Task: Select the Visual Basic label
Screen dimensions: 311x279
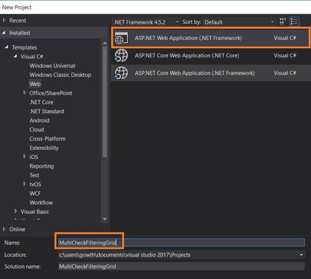Action: click(x=35, y=212)
